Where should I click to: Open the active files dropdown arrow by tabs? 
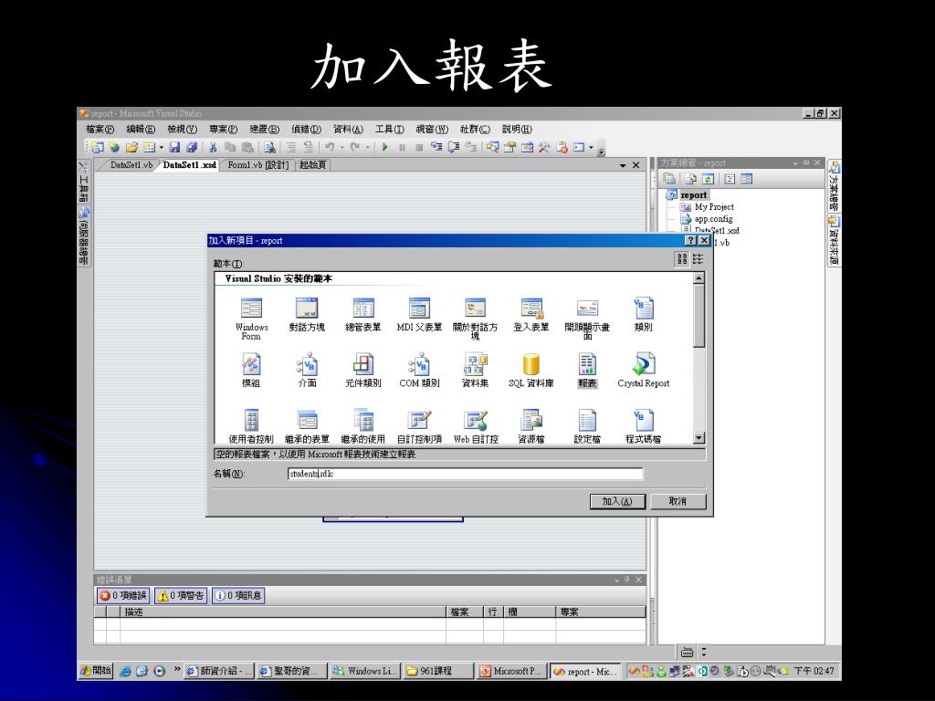(623, 165)
